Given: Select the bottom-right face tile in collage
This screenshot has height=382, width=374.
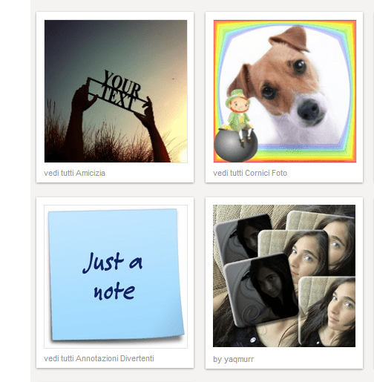Looking at the screenshot, I should pos(327,311).
